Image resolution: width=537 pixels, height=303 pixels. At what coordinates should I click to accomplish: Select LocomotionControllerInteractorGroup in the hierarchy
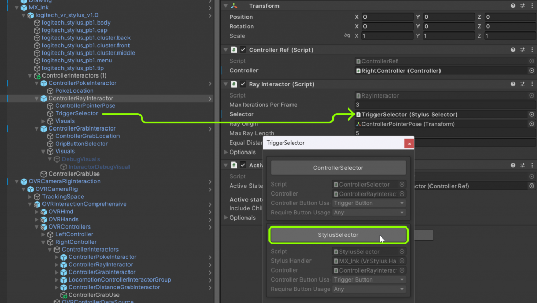120,280
